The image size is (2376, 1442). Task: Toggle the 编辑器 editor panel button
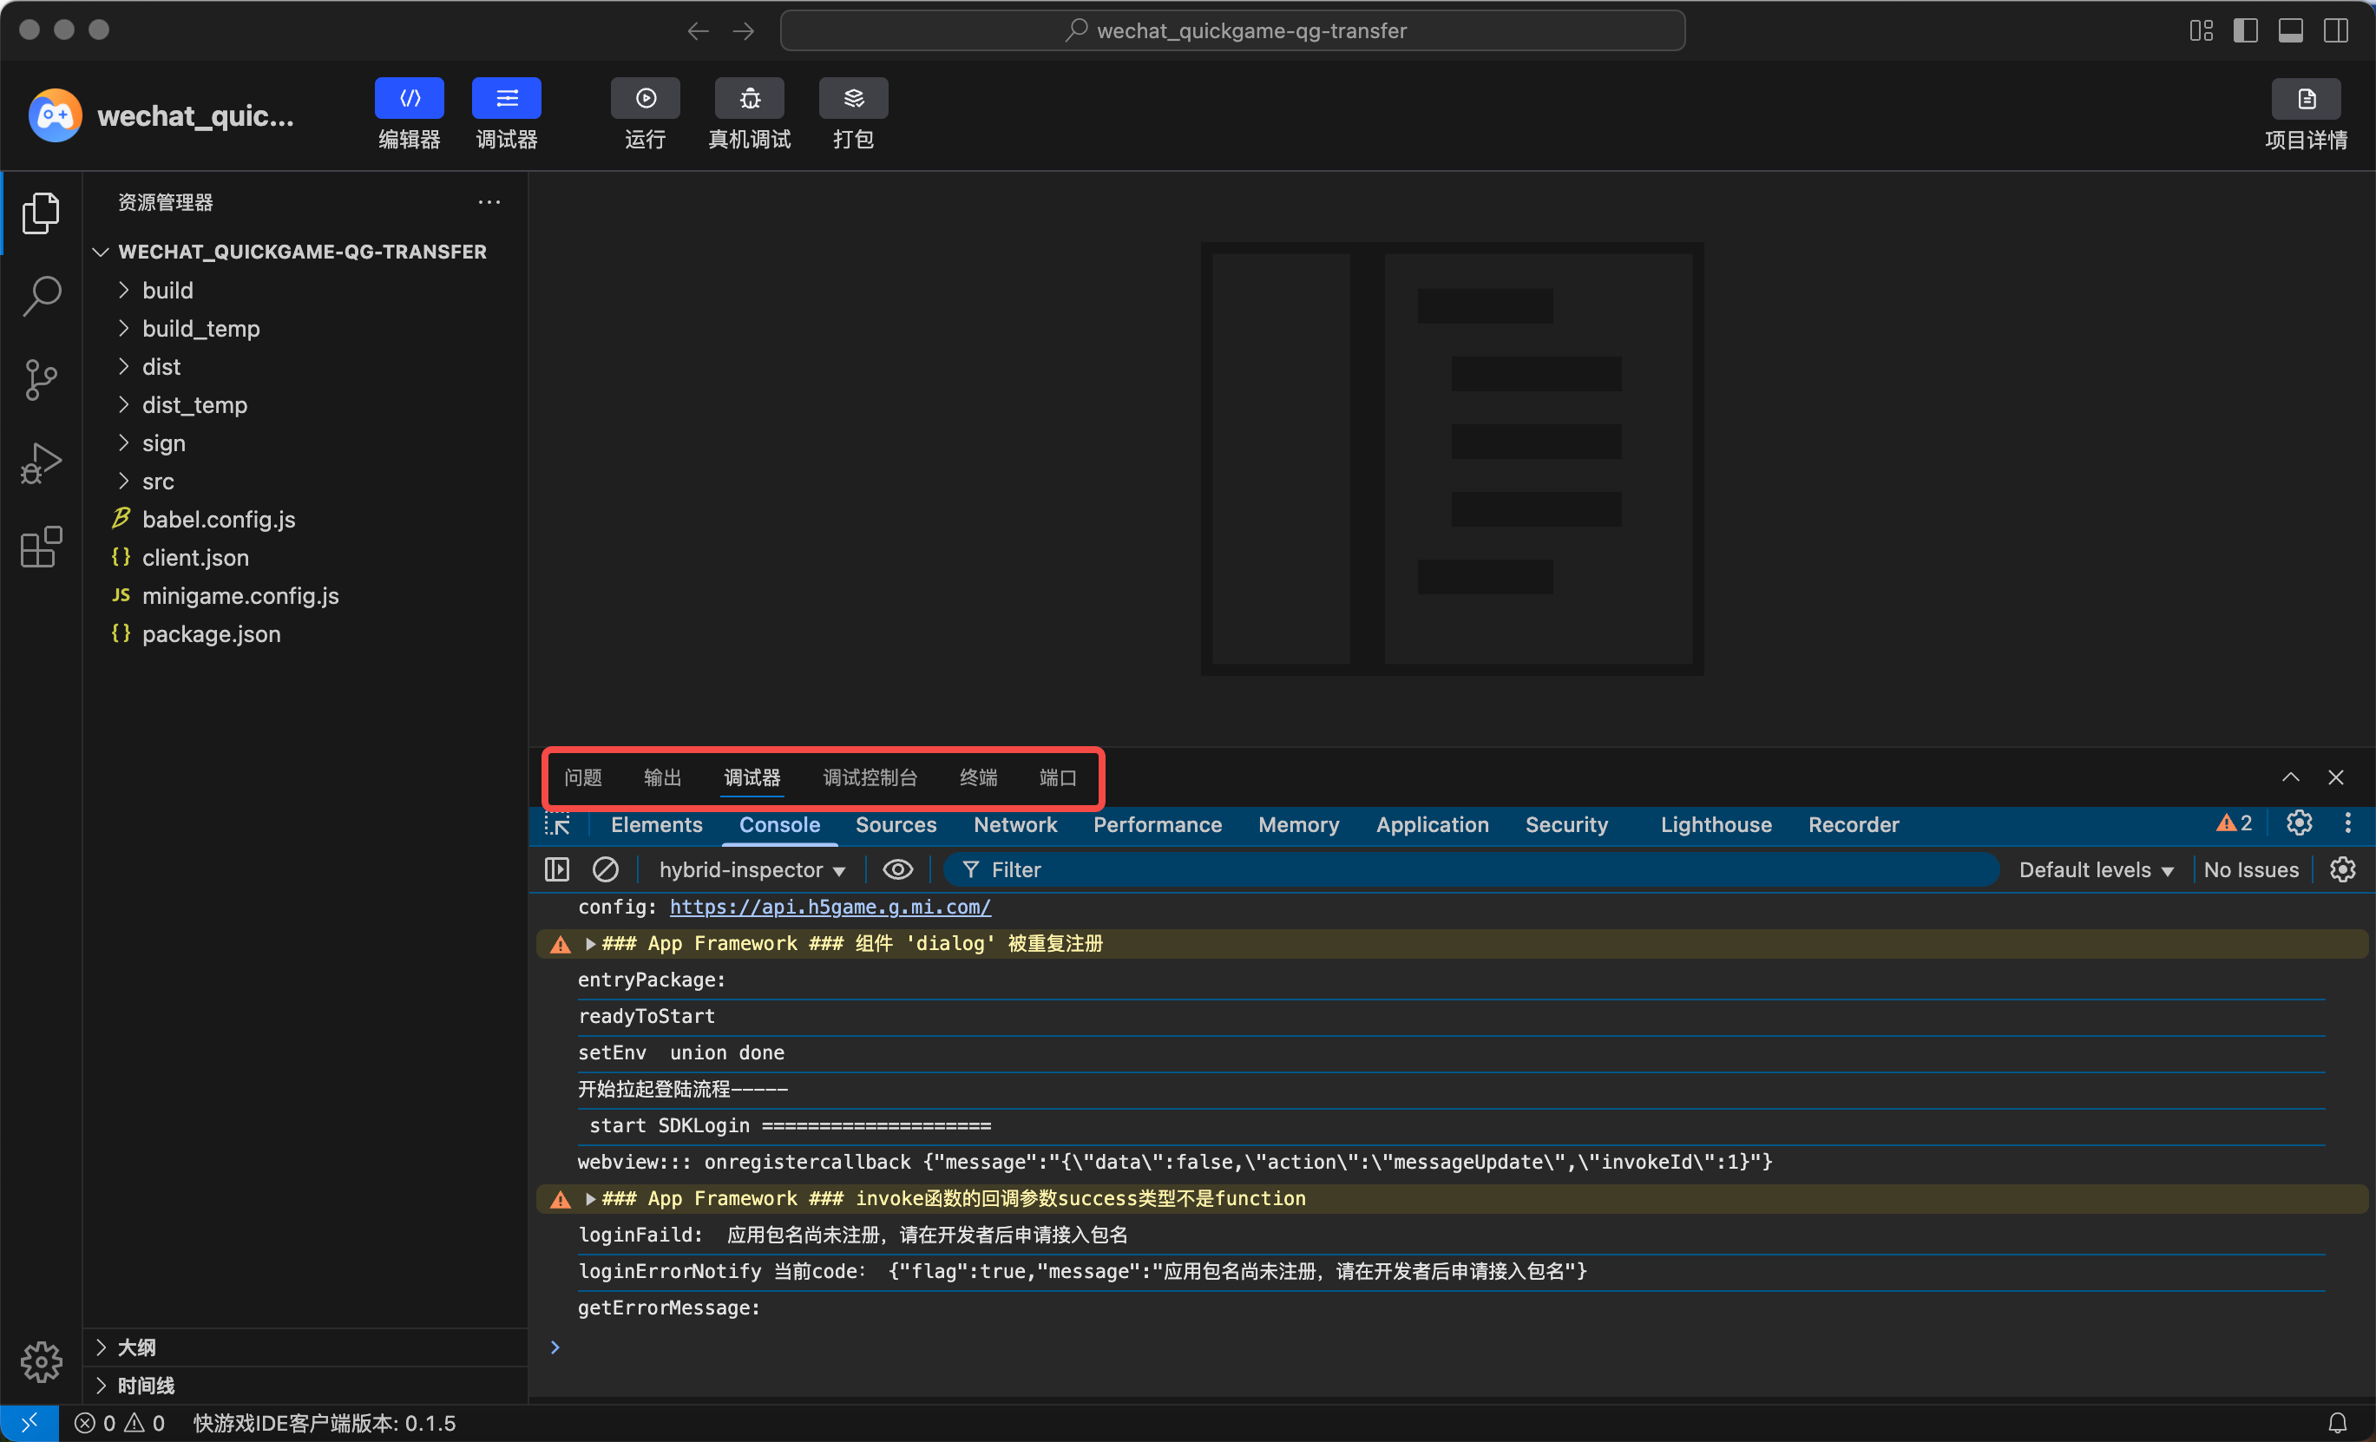[x=409, y=98]
